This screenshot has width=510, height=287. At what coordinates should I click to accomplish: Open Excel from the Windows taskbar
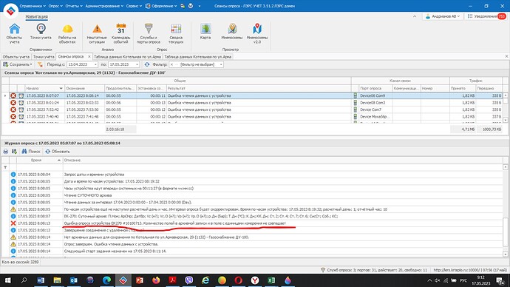(x=271, y=280)
